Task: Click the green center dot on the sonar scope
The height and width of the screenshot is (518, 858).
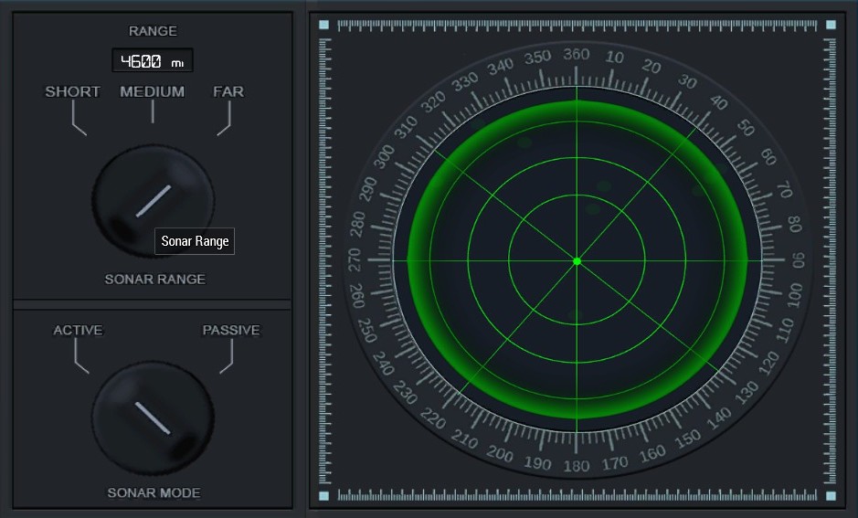Action: tap(577, 261)
